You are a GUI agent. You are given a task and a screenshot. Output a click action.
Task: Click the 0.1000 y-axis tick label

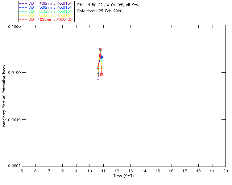(14, 26)
